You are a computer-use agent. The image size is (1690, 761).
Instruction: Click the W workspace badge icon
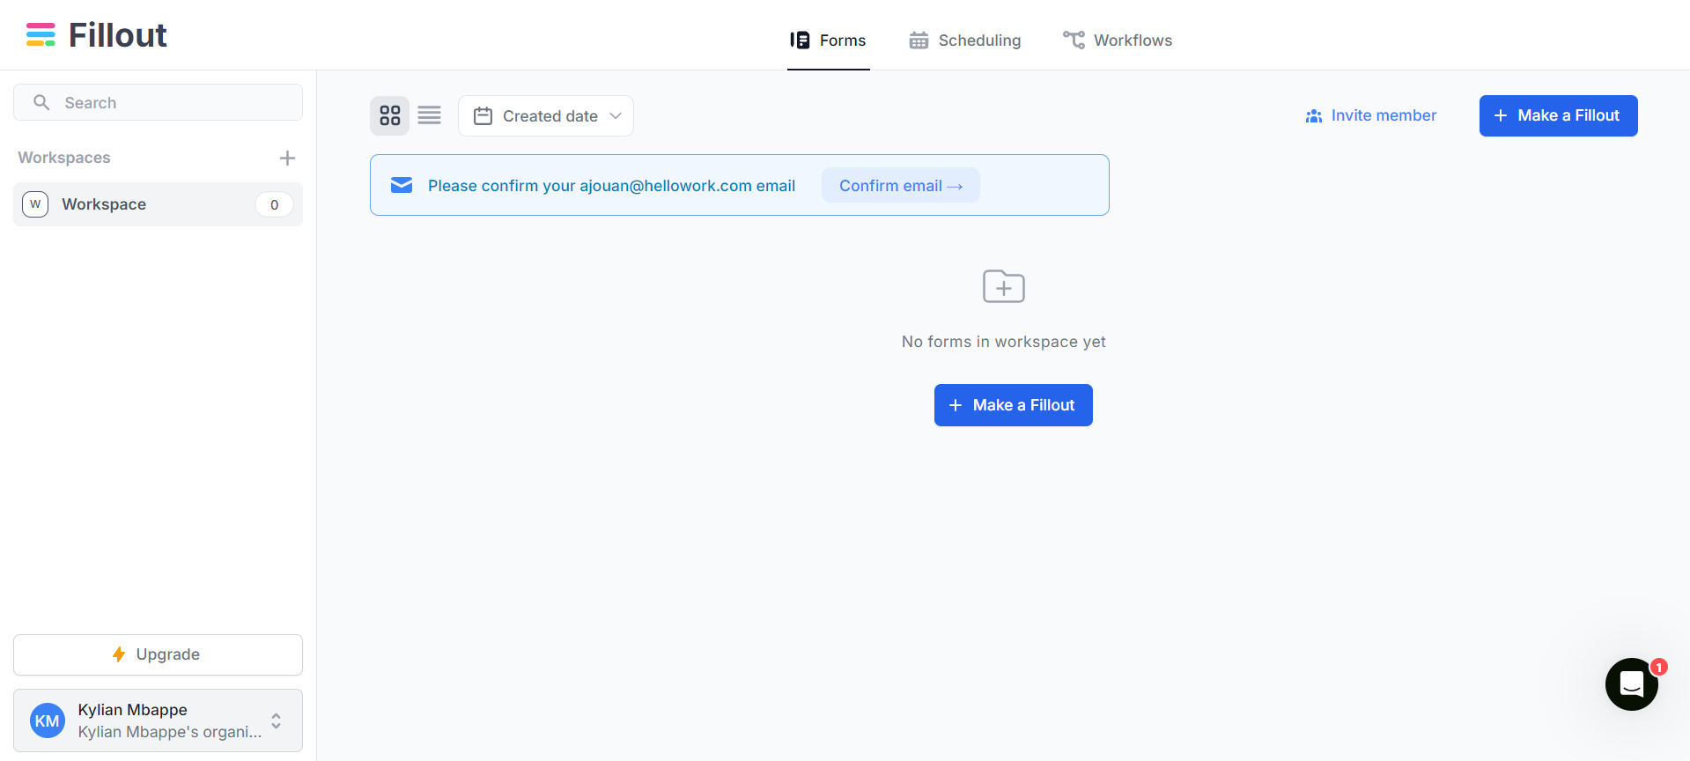[35, 204]
